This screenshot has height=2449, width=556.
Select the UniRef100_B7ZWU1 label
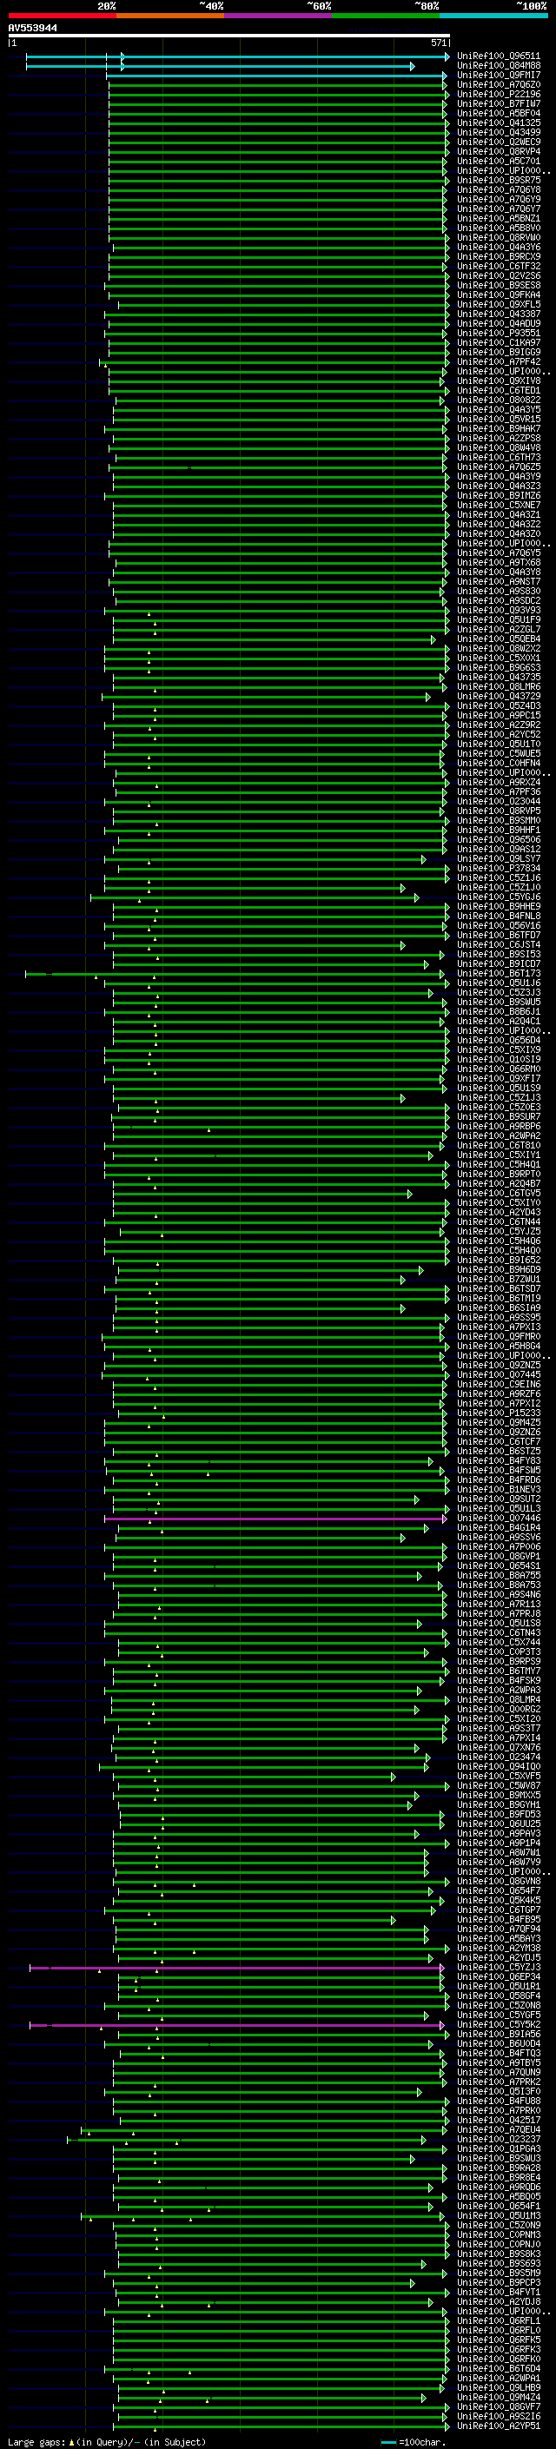(x=498, y=1279)
